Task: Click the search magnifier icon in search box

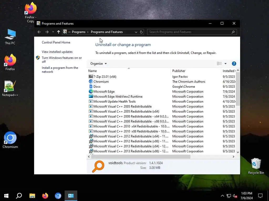Action: (233, 32)
